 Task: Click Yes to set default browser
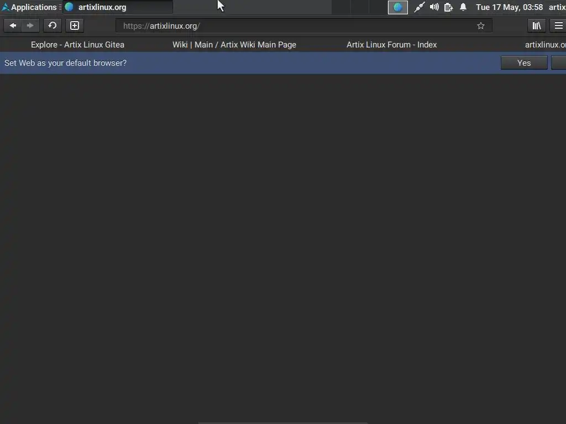524,63
